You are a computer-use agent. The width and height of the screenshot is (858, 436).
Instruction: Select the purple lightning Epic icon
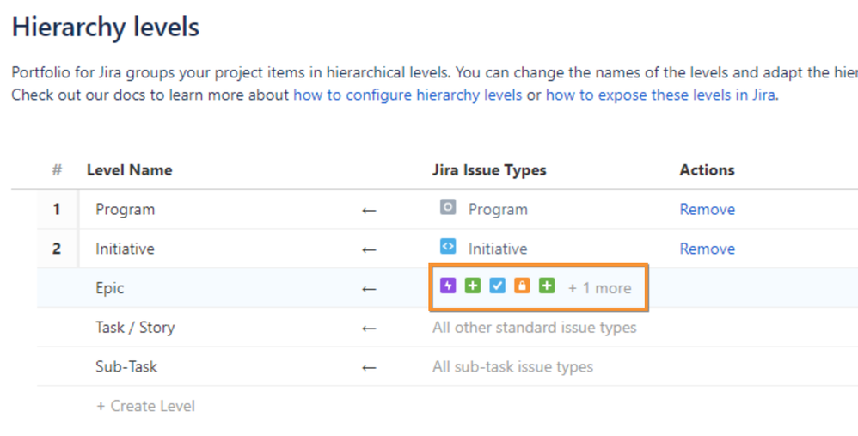[x=447, y=286]
